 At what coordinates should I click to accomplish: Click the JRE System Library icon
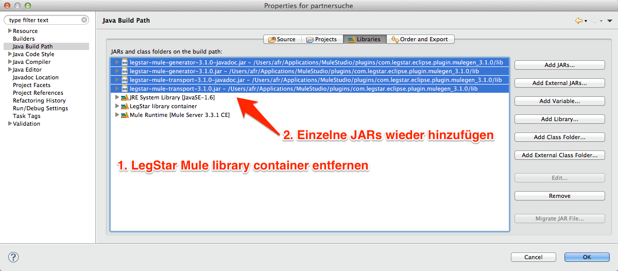pos(125,97)
